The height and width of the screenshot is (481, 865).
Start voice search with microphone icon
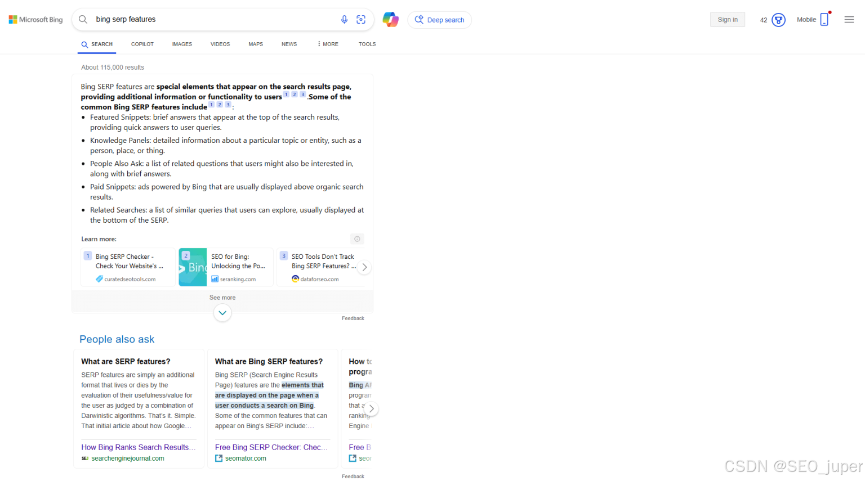[344, 20]
